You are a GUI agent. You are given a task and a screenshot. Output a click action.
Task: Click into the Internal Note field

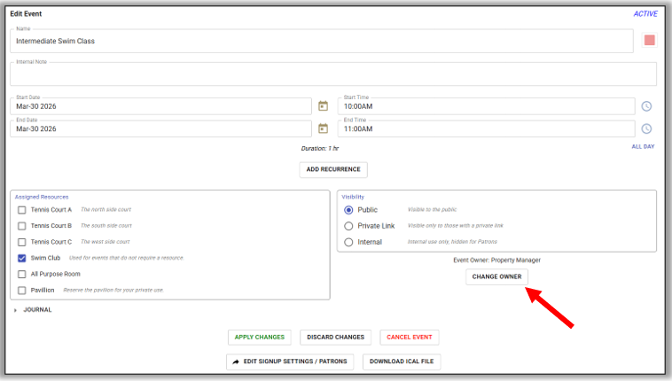tap(332, 75)
